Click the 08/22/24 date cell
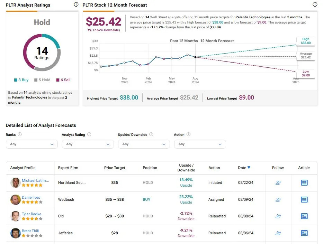The width and height of the screenshot is (323, 244). (245, 182)
